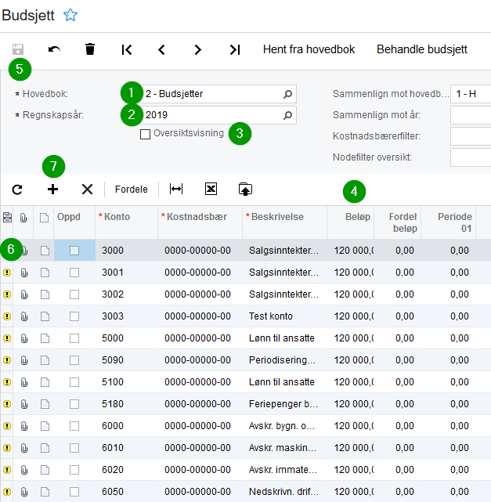The height and width of the screenshot is (502, 491).
Task: Tick the Oppd checkbox for account 3001
Action: point(74,273)
